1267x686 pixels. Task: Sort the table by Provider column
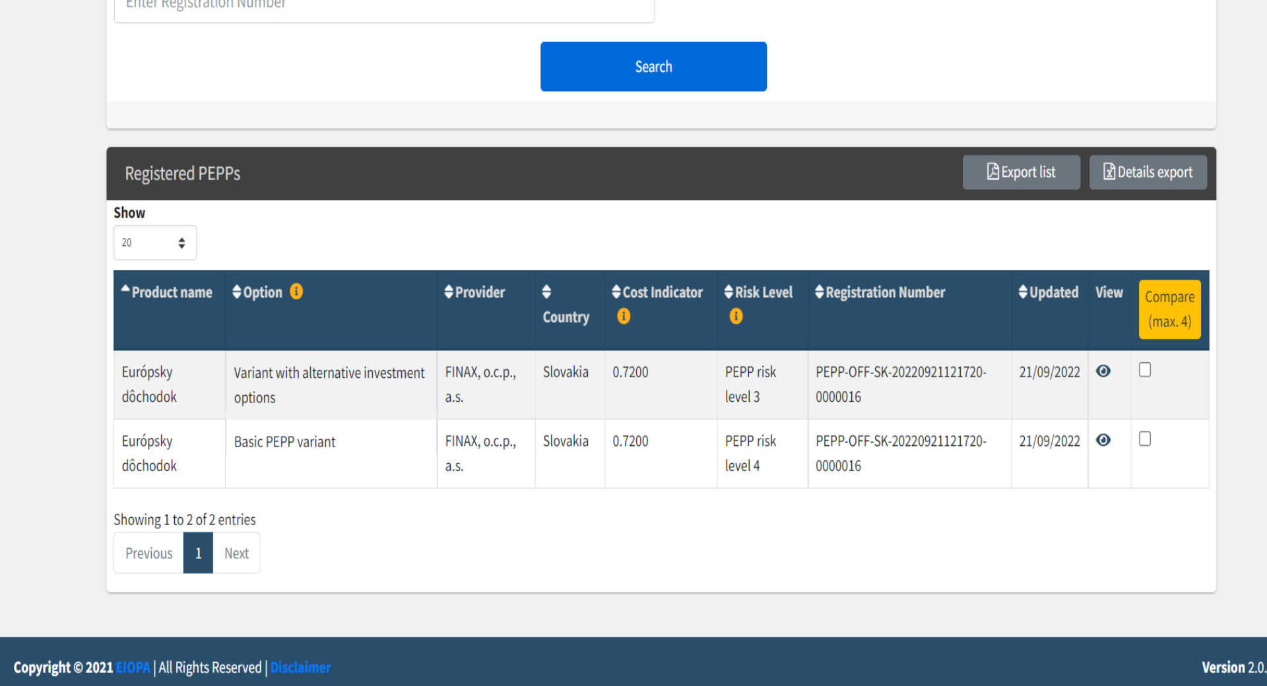[x=474, y=292]
